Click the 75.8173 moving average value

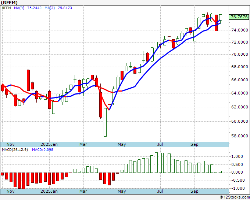point(65,8)
